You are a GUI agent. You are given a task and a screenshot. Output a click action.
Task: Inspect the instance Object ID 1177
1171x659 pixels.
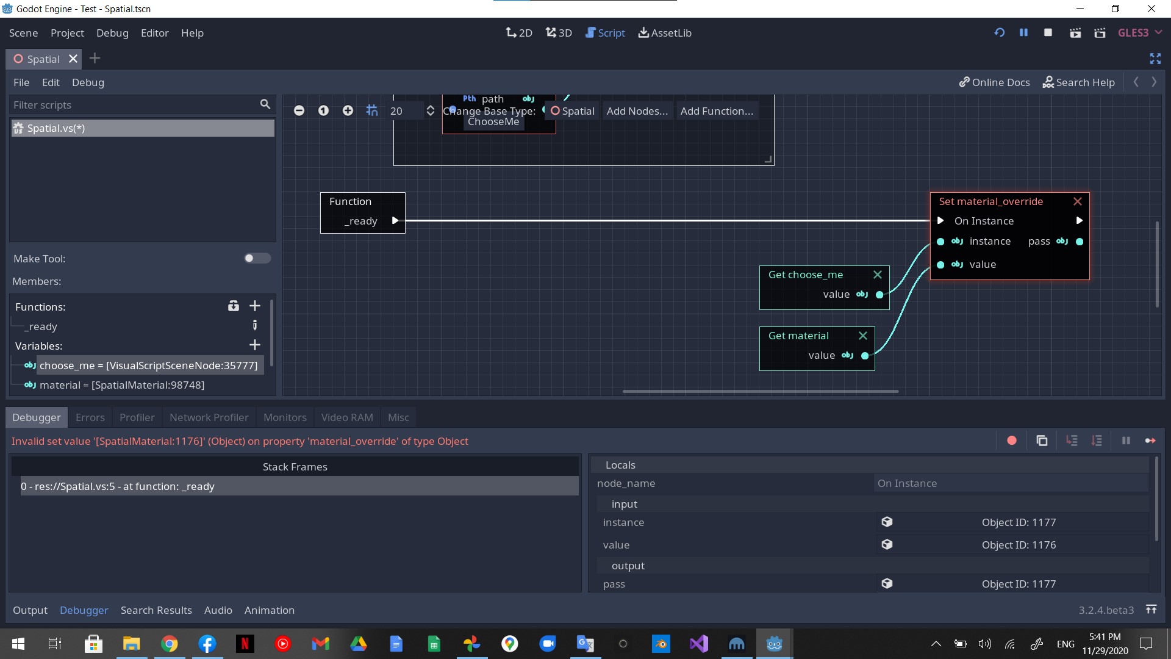[1012, 522]
